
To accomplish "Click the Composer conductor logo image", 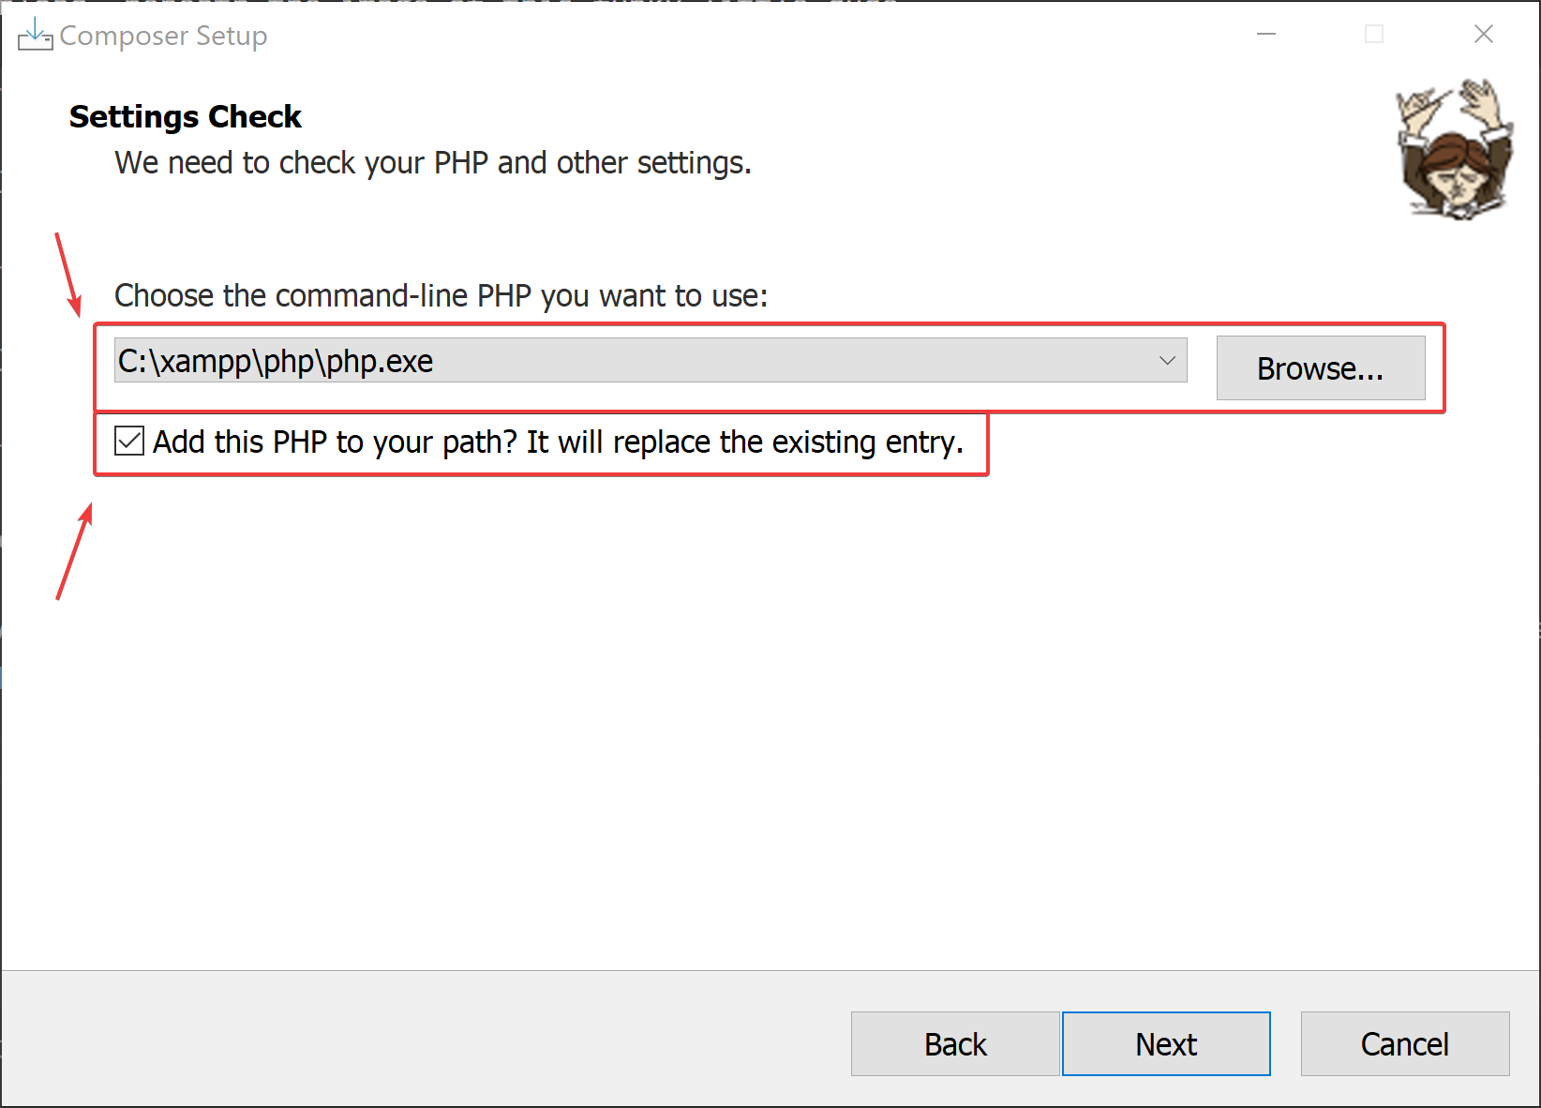I will pyautogui.click(x=1454, y=150).
